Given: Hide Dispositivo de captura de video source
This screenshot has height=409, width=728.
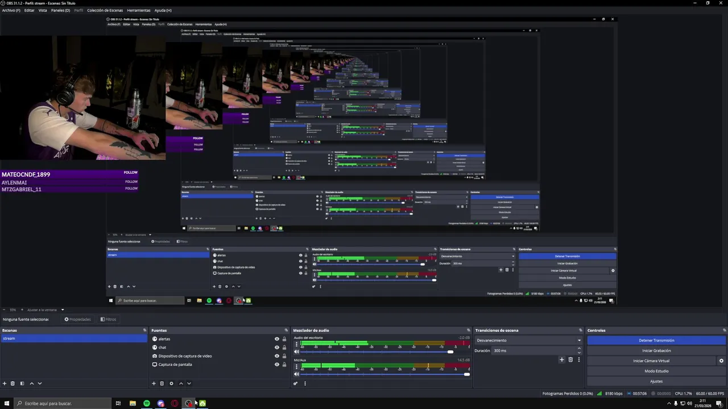Looking at the screenshot, I should (x=277, y=356).
